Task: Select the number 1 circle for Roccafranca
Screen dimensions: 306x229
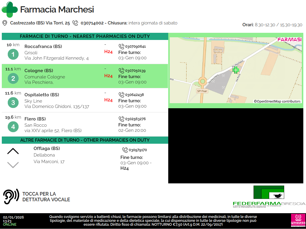Action: (x=13, y=55)
